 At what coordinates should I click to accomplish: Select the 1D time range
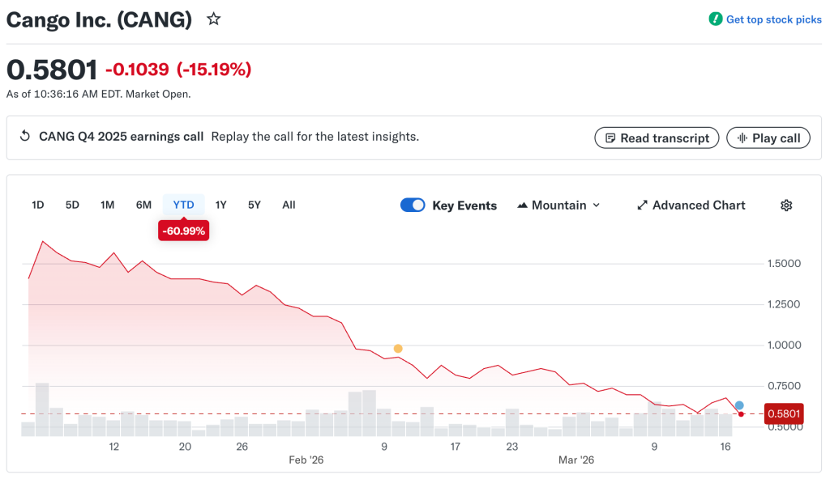click(38, 205)
